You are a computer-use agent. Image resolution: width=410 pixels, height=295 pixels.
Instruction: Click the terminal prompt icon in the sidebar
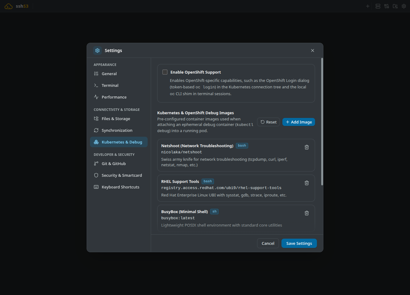click(x=96, y=85)
